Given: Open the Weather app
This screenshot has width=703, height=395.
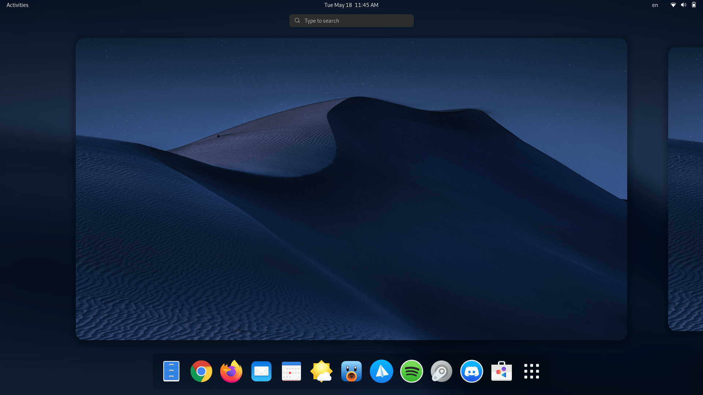Looking at the screenshot, I should click(321, 371).
